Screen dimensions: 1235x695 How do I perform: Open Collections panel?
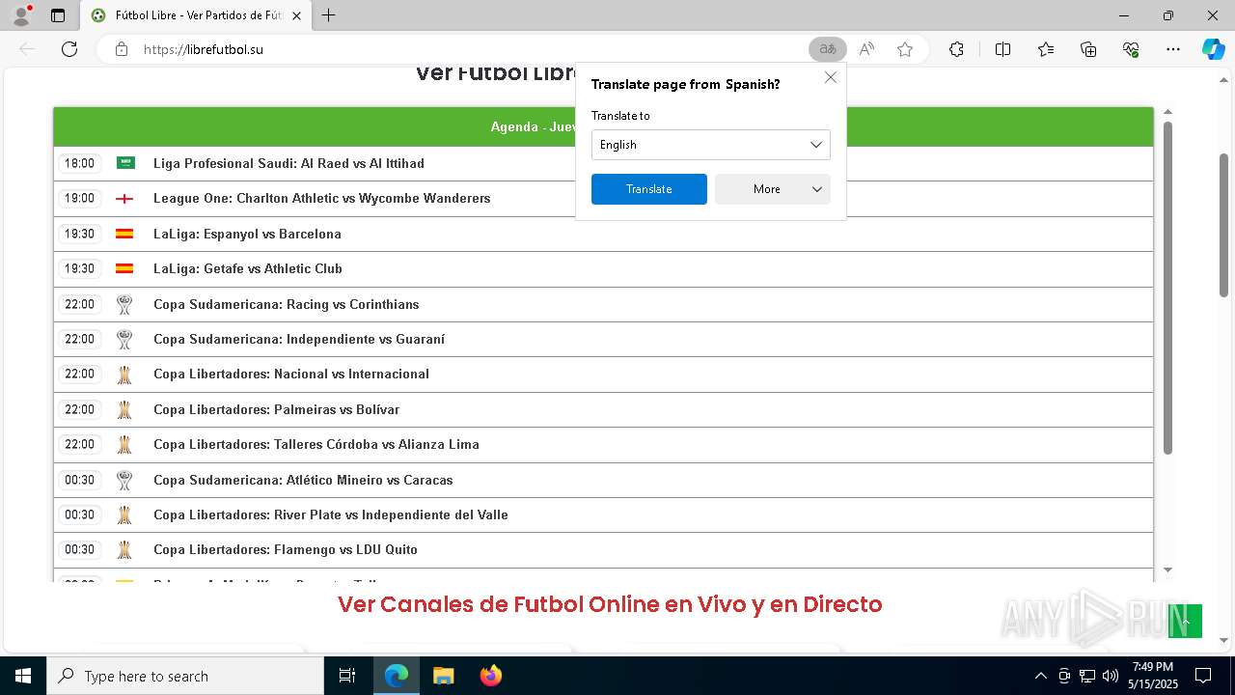pos(1088,49)
